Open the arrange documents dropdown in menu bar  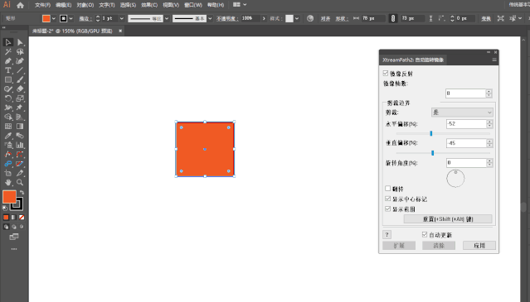click(240, 5)
